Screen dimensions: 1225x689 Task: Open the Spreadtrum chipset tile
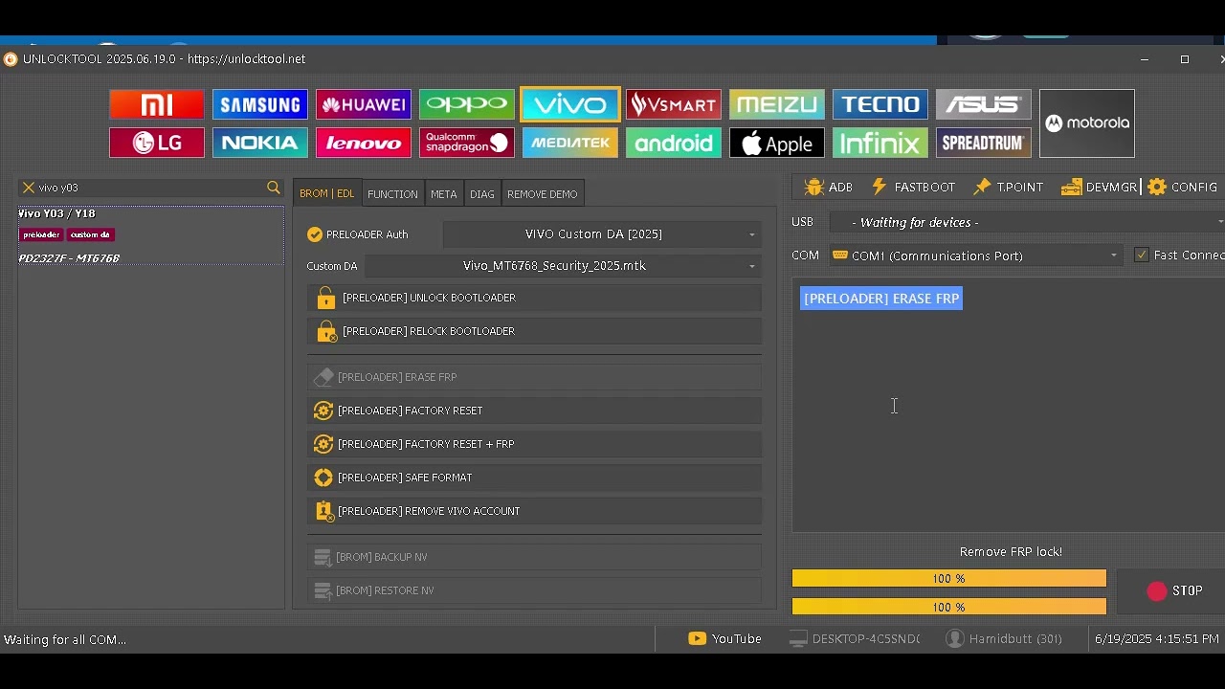click(x=984, y=144)
